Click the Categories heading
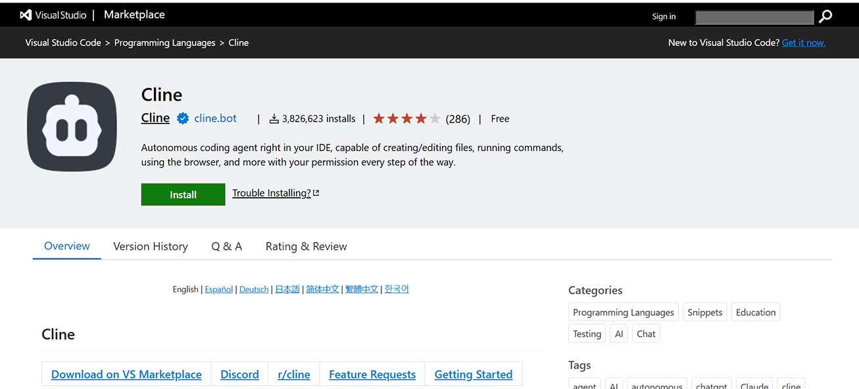 (595, 290)
